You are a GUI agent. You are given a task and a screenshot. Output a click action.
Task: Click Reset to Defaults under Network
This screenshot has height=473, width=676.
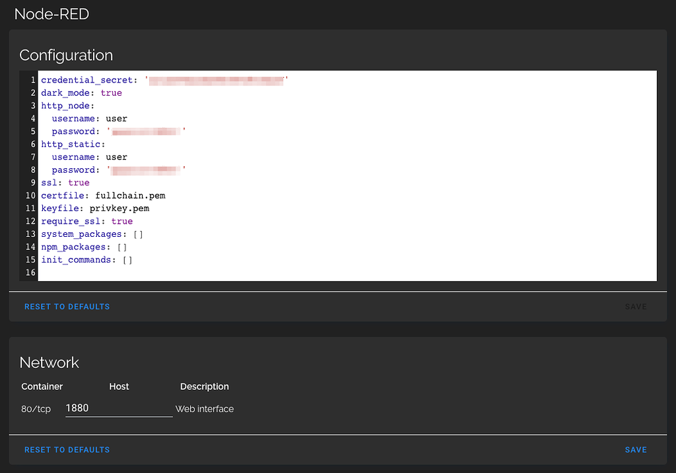tap(67, 450)
